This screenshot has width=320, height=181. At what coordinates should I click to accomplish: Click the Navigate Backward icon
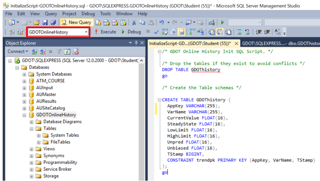[x=188, y=22]
